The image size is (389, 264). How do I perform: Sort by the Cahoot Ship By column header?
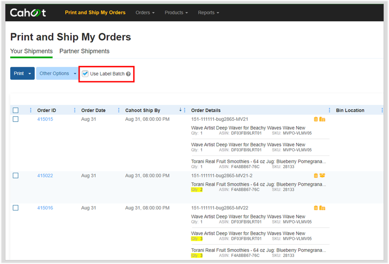pyautogui.click(x=143, y=110)
